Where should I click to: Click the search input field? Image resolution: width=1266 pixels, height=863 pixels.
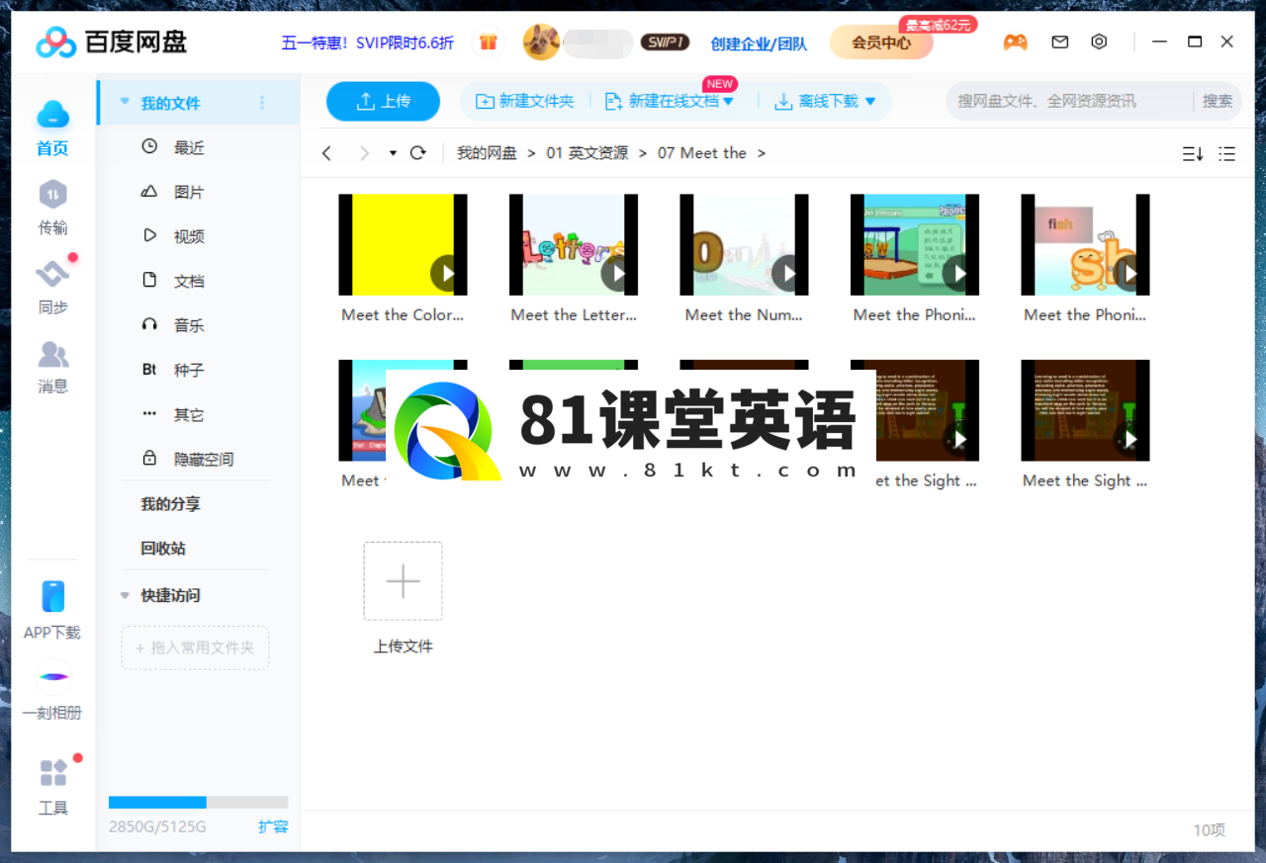[1071, 101]
